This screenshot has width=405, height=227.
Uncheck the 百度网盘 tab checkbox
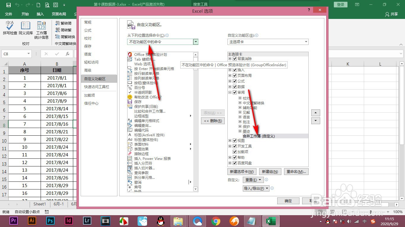pyautogui.click(x=235, y=163)
